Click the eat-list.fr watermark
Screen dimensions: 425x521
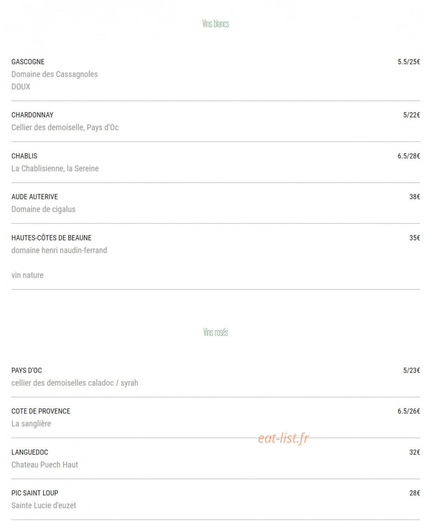(284, 438)
